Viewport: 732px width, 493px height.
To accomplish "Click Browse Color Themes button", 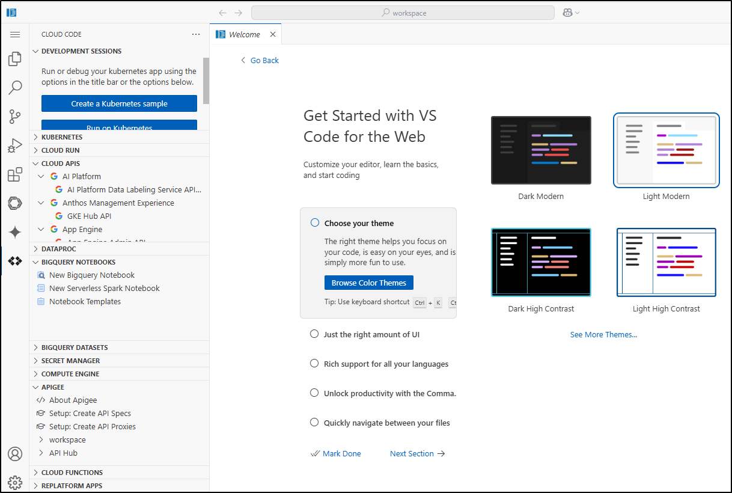I will tap(369, 283).
